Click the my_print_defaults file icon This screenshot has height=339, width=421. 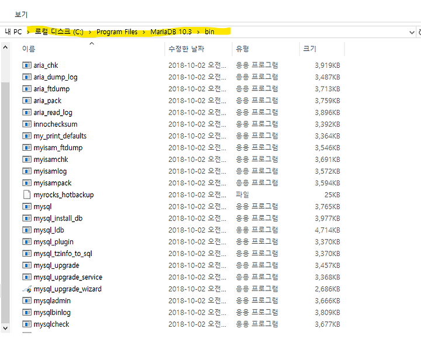coord(27,136)
